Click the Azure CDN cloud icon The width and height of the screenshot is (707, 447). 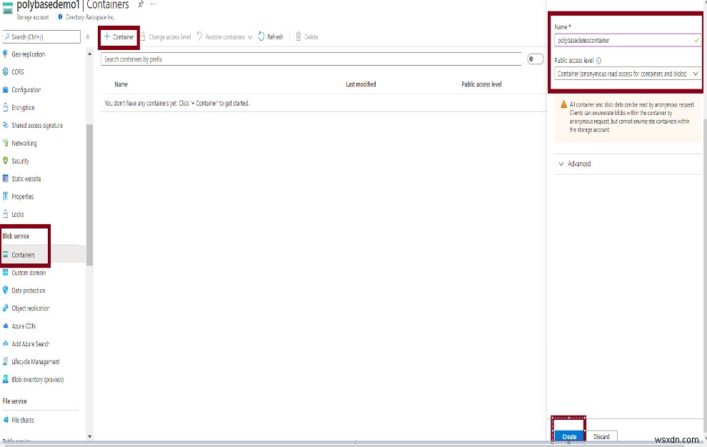(6, 326)
